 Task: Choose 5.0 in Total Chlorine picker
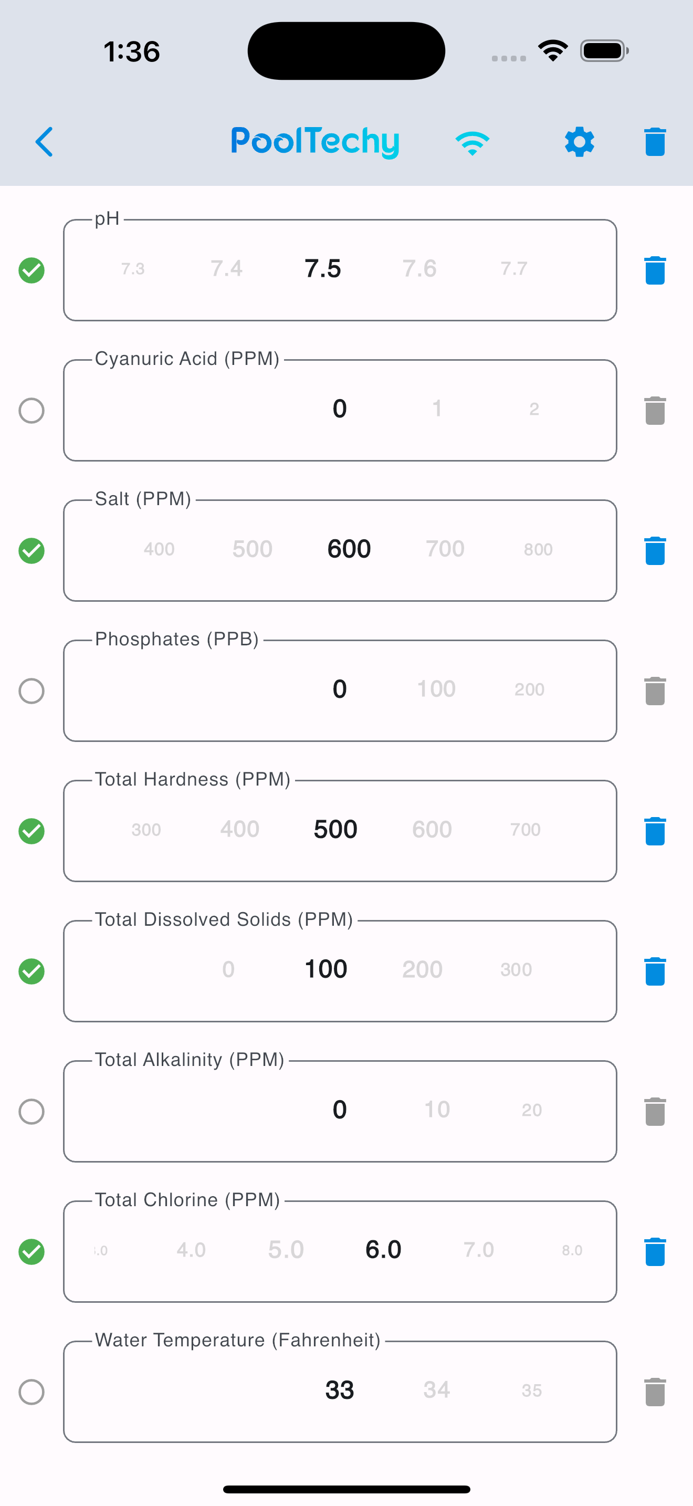(x=286, y=1249)
